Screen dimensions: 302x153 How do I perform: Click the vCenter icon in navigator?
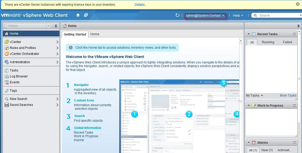(7, 42)
